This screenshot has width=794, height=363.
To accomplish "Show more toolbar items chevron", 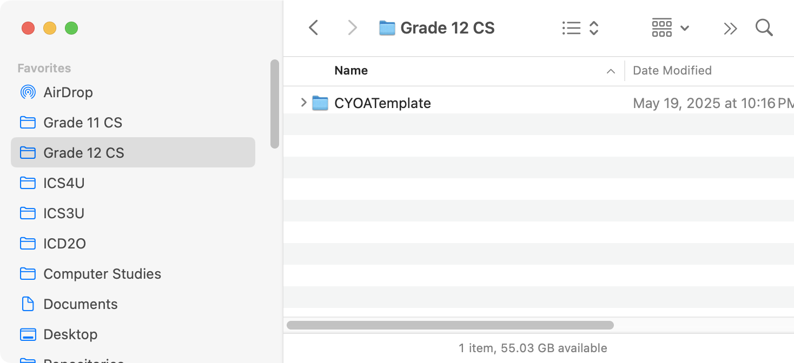I will tap(730, 28).
